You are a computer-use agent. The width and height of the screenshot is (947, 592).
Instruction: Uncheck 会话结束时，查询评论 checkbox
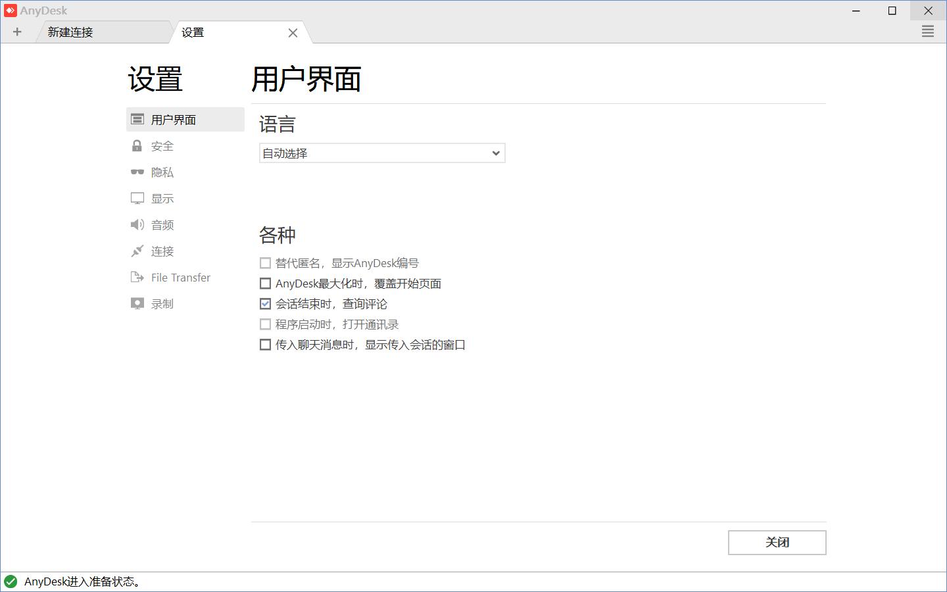(265, 304)
